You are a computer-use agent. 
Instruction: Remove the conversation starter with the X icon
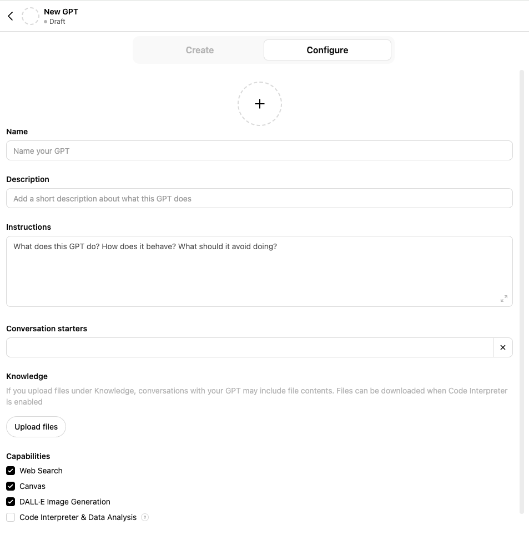503,347
